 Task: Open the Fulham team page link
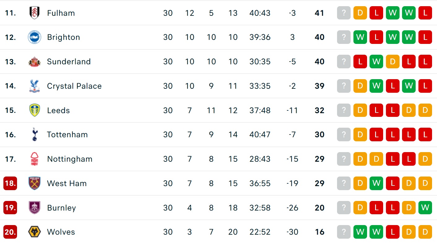click(x=61, y=13)
